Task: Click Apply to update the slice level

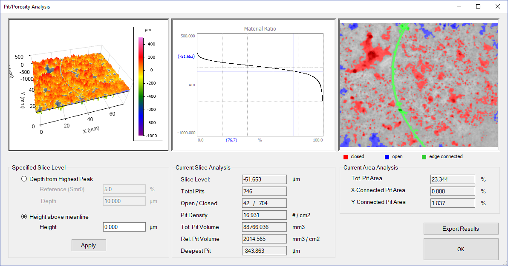Action: coord(89,245)
